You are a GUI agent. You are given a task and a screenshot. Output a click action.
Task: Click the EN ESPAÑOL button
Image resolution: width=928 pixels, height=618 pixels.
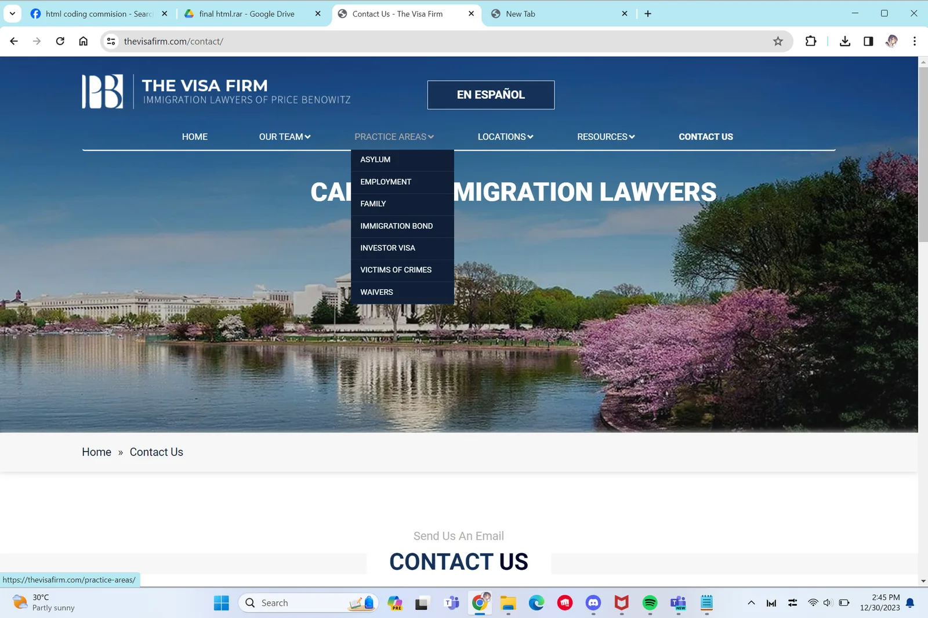[x=491, y=94]
